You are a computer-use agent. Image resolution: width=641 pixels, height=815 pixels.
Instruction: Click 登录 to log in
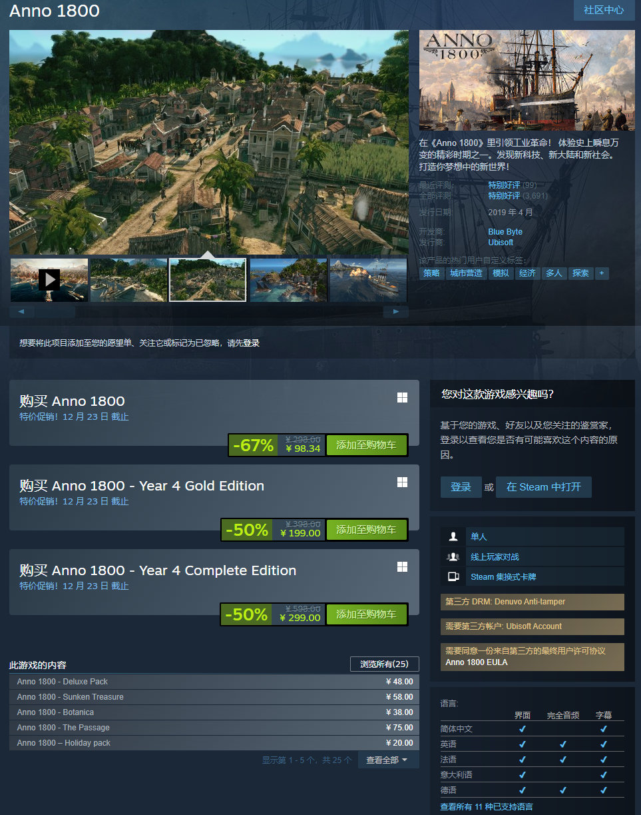(x=461, y=486)
